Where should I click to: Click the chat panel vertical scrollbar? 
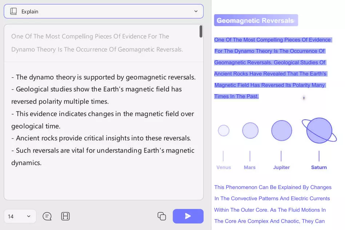tap(201, 32)
